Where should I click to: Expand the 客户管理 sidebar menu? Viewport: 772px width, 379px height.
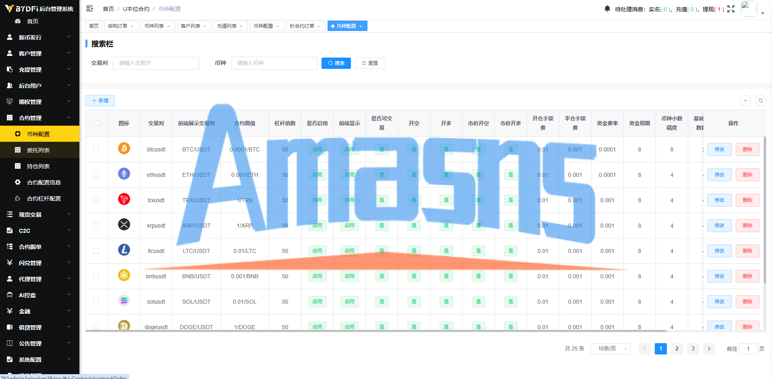click(x=39, y=53)
